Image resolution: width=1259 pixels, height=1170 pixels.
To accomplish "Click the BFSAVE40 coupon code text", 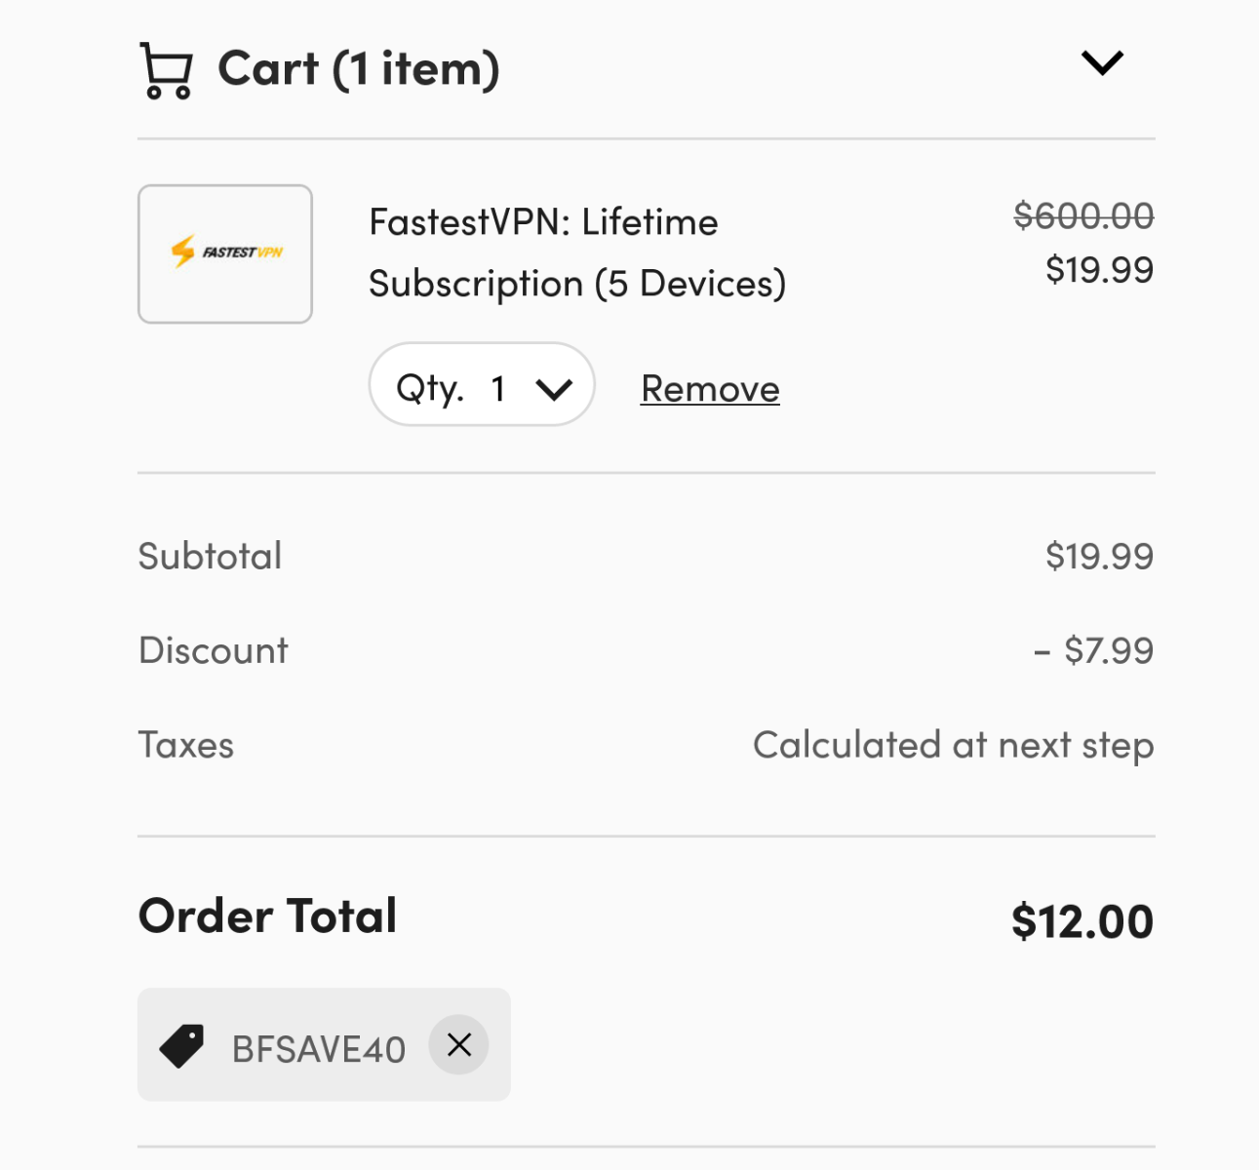I will click(x=319, y=1049).
